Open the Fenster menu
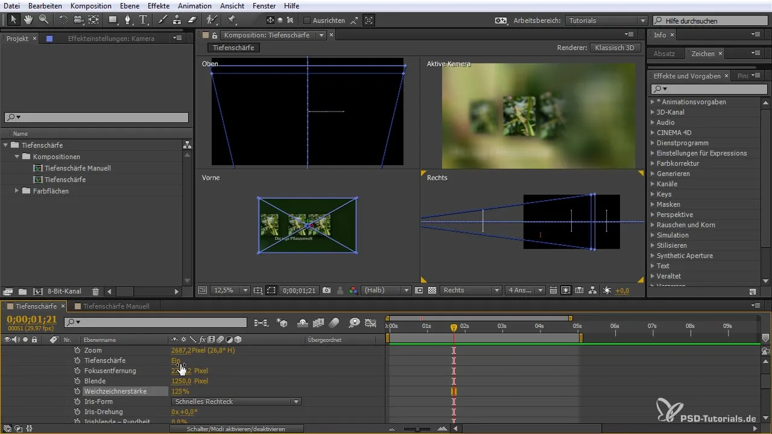 tap(264, 5)
